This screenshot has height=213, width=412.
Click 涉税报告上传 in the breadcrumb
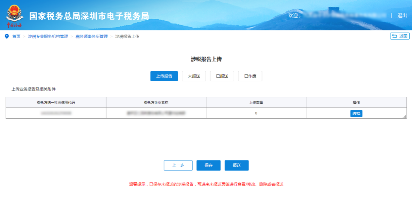coord(127,36)
